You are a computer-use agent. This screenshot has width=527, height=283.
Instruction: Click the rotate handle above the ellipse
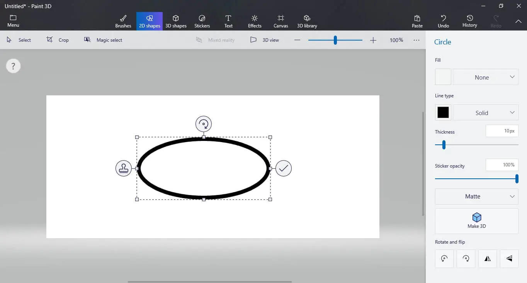click(x=204, y=124)
